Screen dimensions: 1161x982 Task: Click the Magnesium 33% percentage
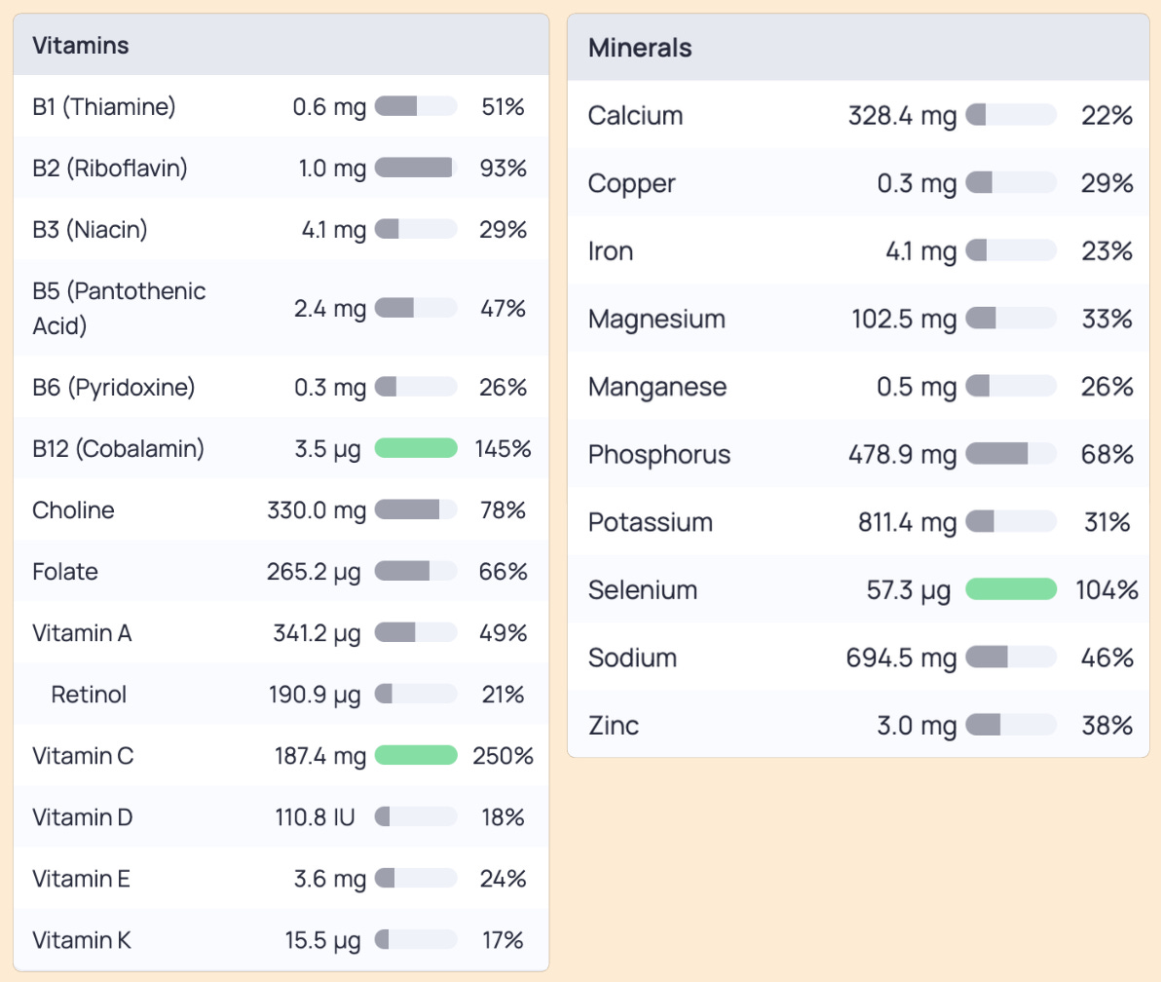tap(1107, 320)
